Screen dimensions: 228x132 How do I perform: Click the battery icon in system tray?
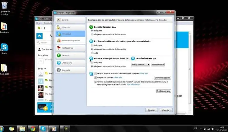point(204,129)
